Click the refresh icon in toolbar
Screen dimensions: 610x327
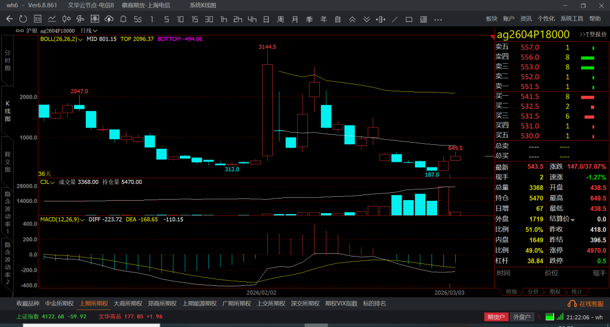click(23, 19)
